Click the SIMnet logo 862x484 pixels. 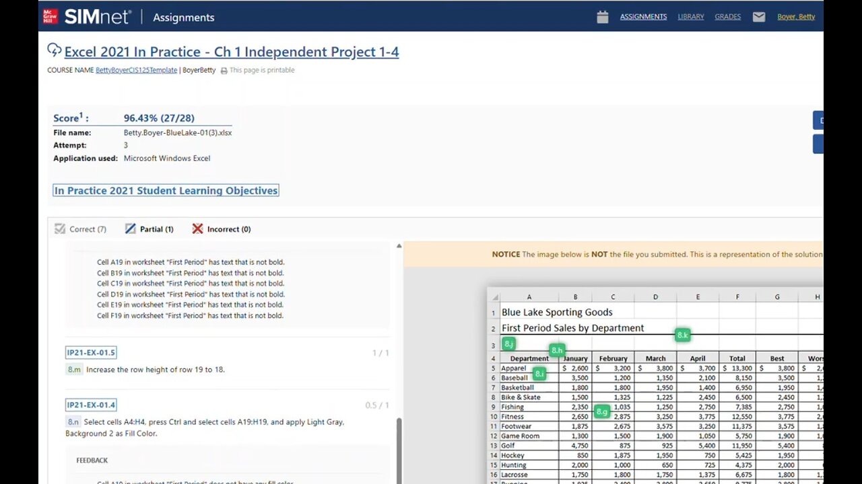(98, 17)
